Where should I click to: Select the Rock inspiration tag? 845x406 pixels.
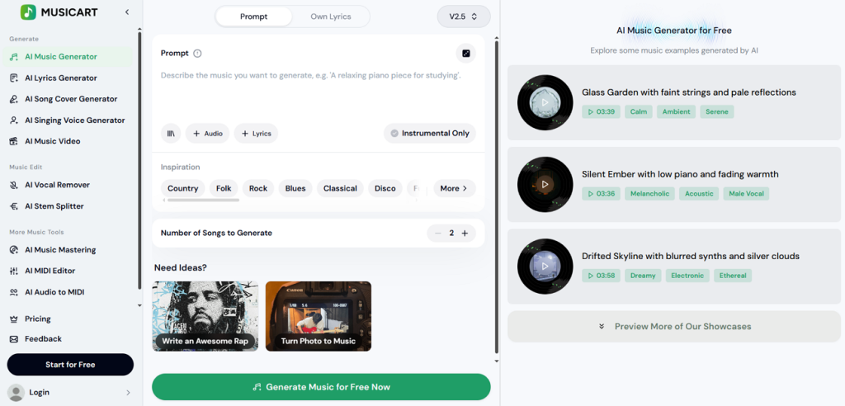258,188
